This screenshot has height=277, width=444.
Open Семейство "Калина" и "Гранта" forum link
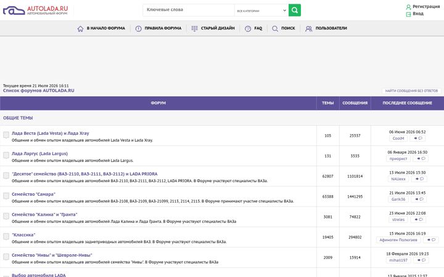click(44, 215)
